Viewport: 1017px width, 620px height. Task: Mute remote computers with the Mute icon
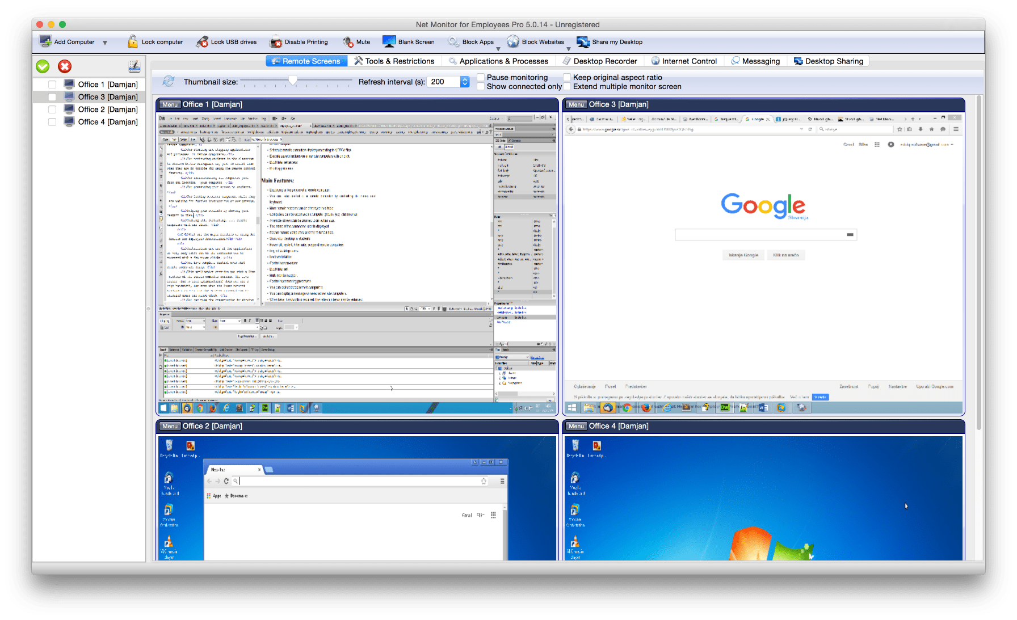point(348,42)
